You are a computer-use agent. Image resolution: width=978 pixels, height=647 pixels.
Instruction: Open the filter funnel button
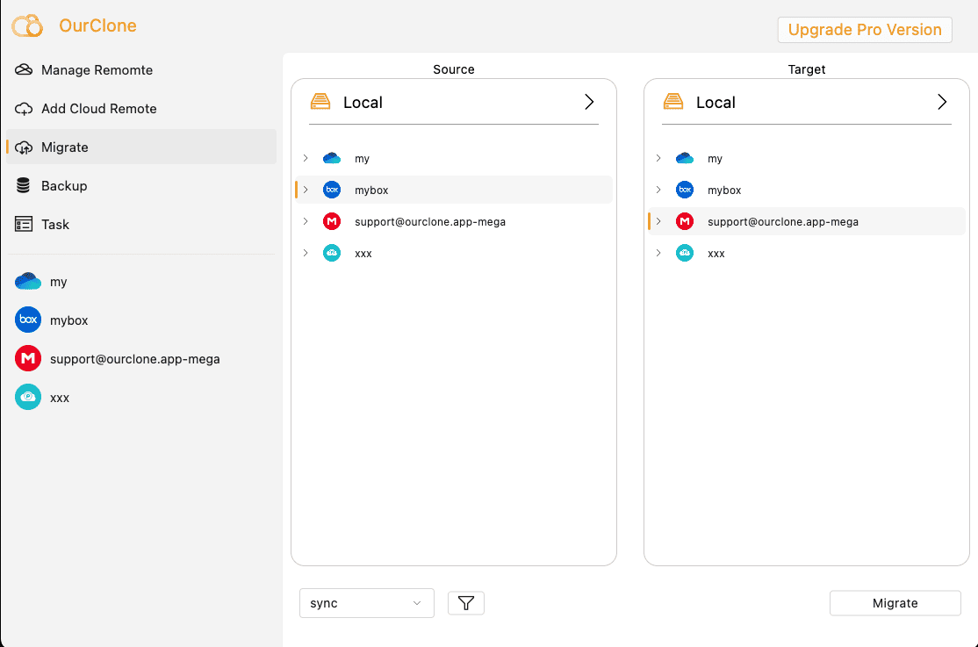[466, 603]
